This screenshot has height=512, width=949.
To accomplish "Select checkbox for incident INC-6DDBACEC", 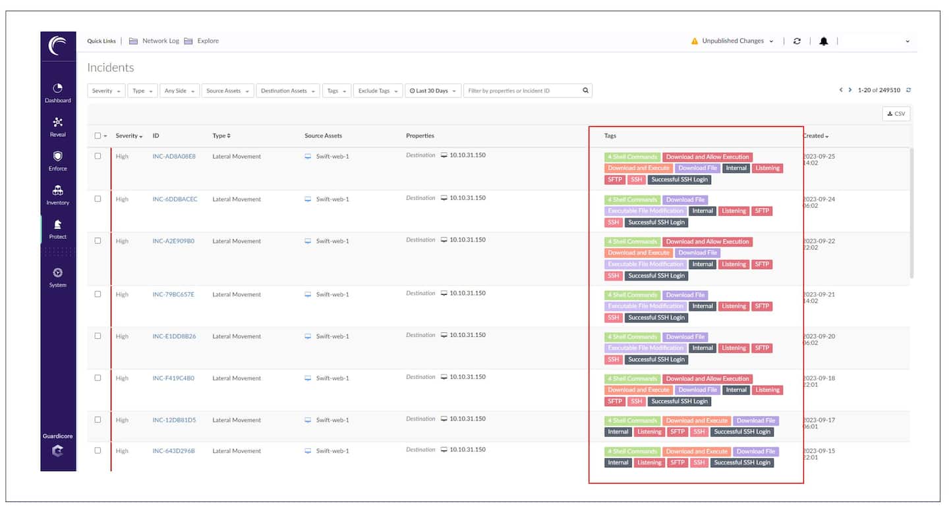I will point(98,199).
